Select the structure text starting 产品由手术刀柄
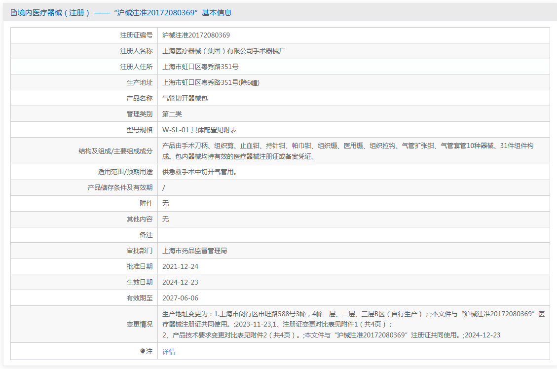The width and height of the screenshot is (557, 369). pos(348,151)
